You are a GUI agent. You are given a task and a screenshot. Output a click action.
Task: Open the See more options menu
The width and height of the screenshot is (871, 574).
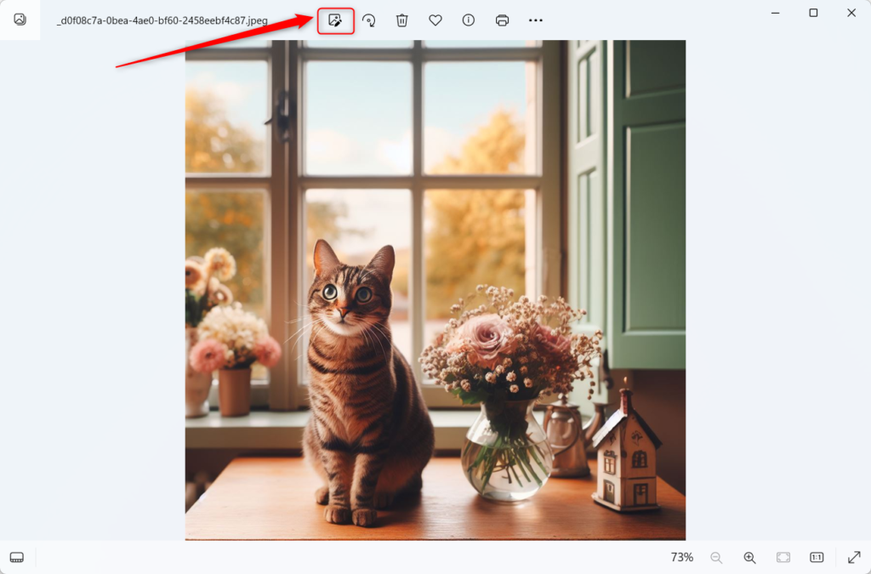click(535, 20)
